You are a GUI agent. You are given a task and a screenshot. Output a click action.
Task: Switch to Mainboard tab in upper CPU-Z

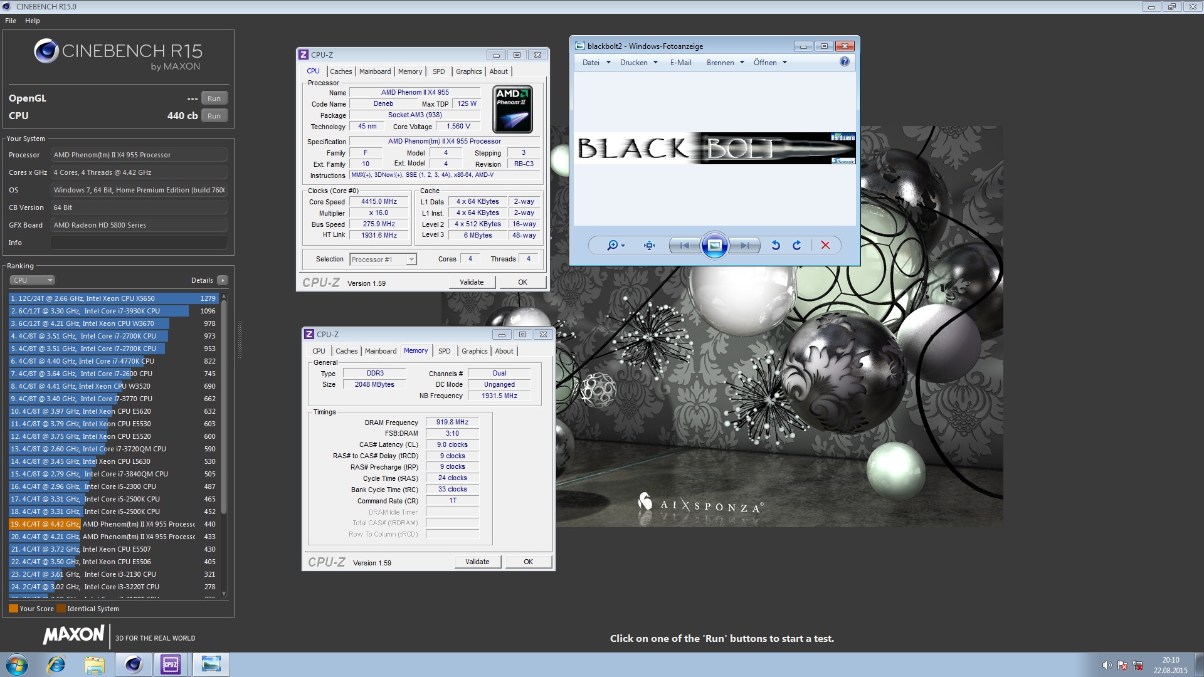point(375,71)
